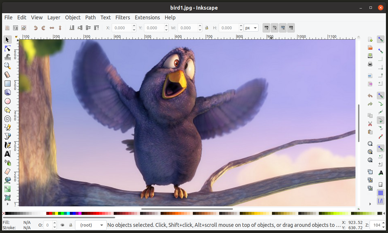The image size is (388, 233).
Task: Click the Flip horizontal icon
Action: [52, 28]
